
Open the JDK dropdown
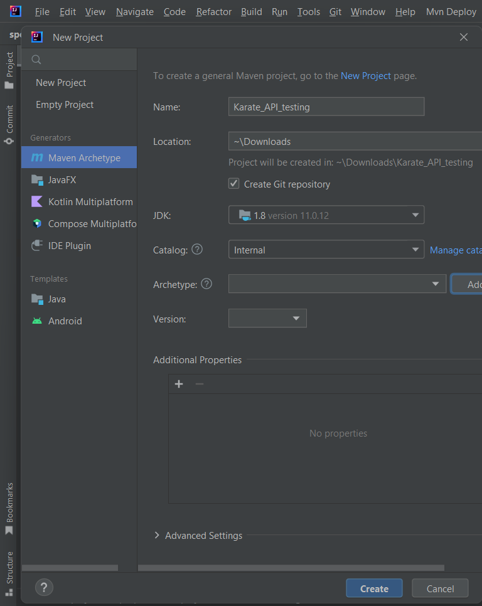coord(326,215)
